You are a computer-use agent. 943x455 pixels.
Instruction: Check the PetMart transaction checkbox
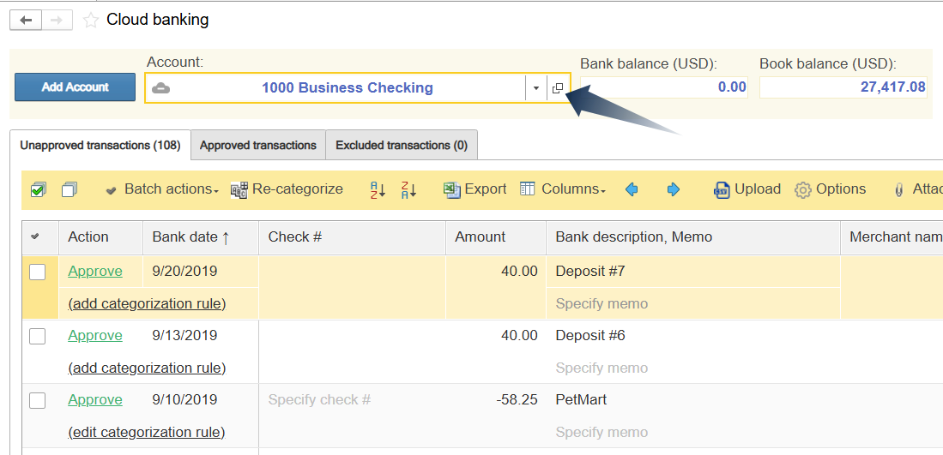pyautogui.click(x=38, y=400)
